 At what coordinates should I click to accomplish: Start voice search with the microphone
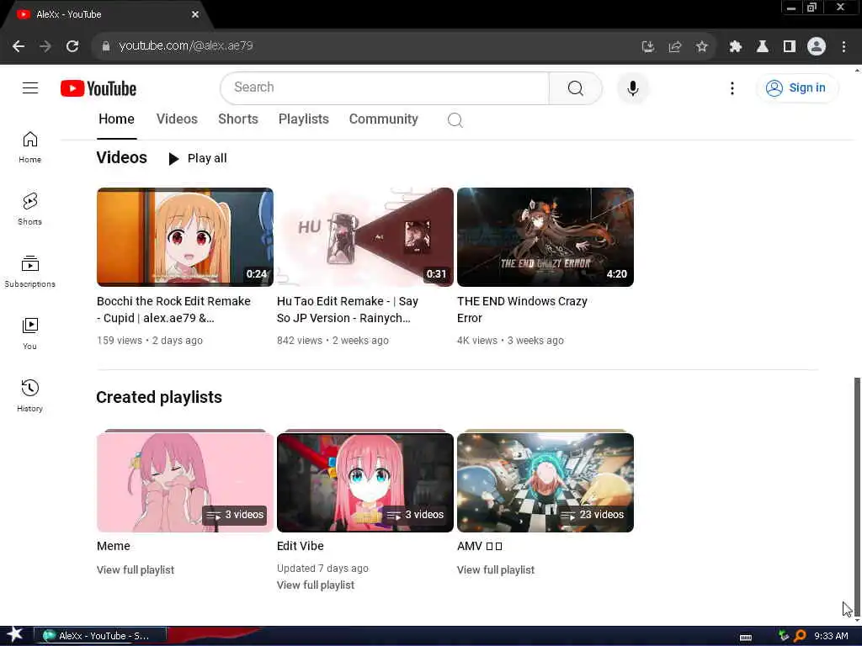pos(633,87)
